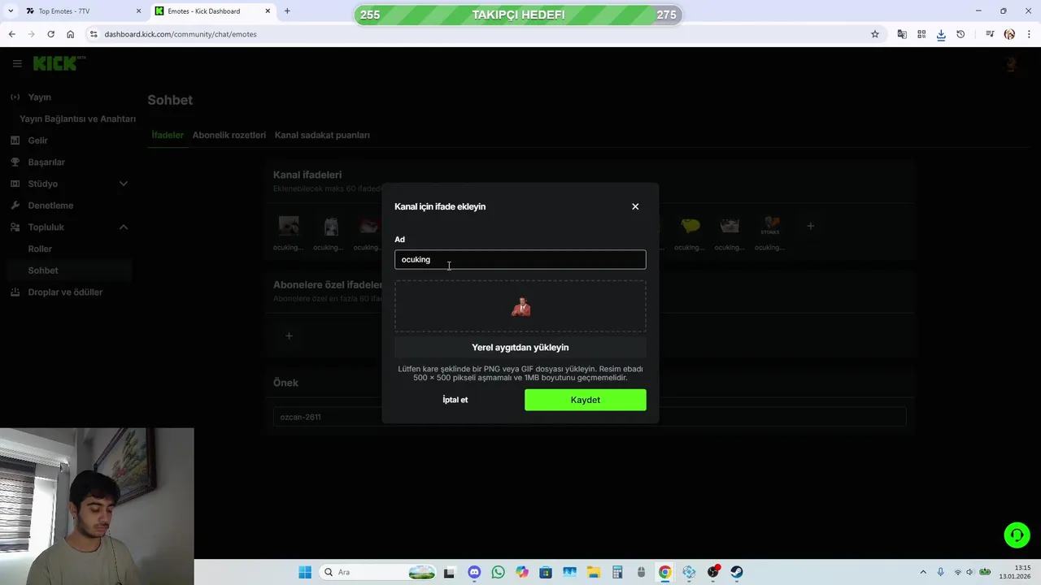
Task: Open Discord from the taskbar
Action: (x=474, y=572)
